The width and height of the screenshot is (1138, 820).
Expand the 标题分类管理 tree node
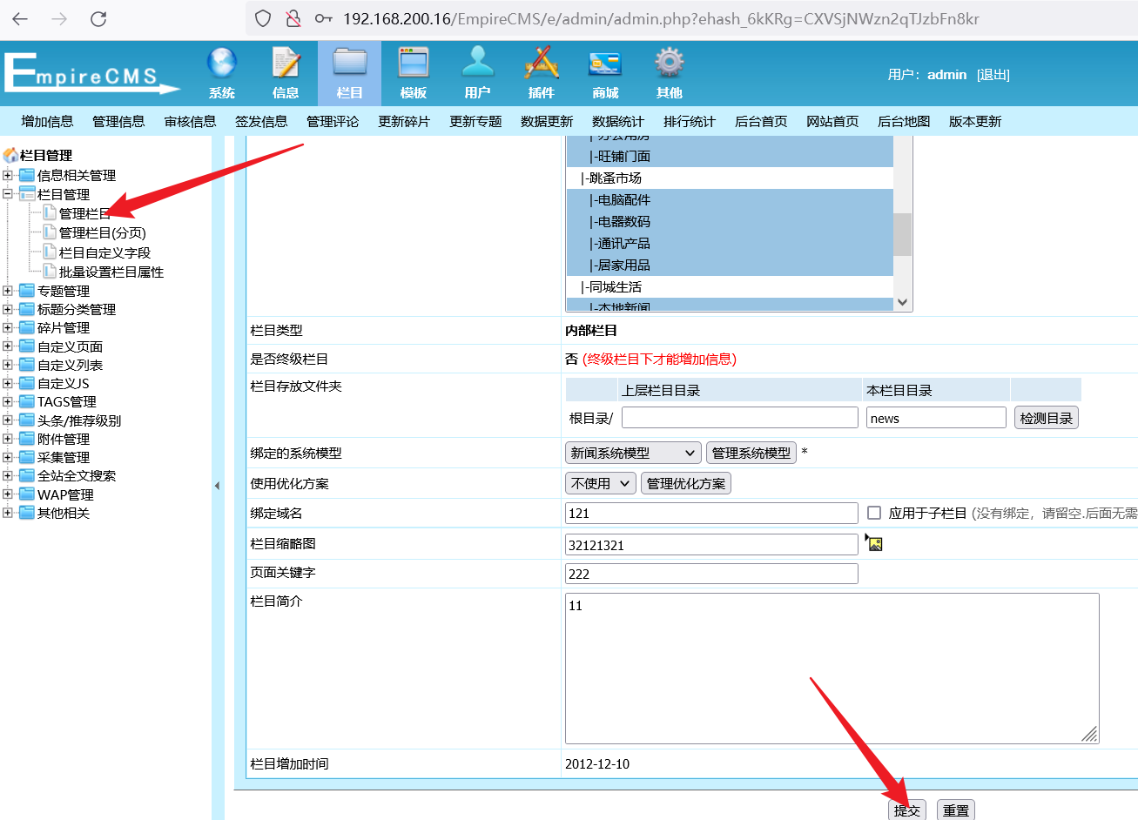click(8, 309)
